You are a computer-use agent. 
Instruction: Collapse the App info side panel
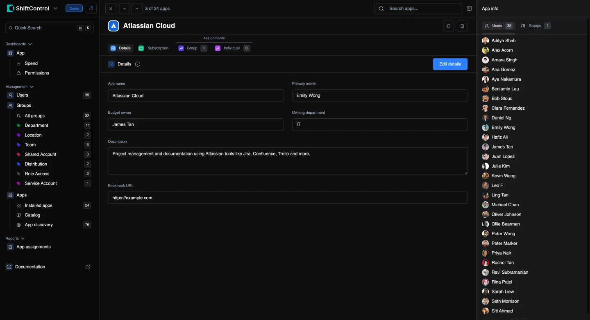click(469, 9)
